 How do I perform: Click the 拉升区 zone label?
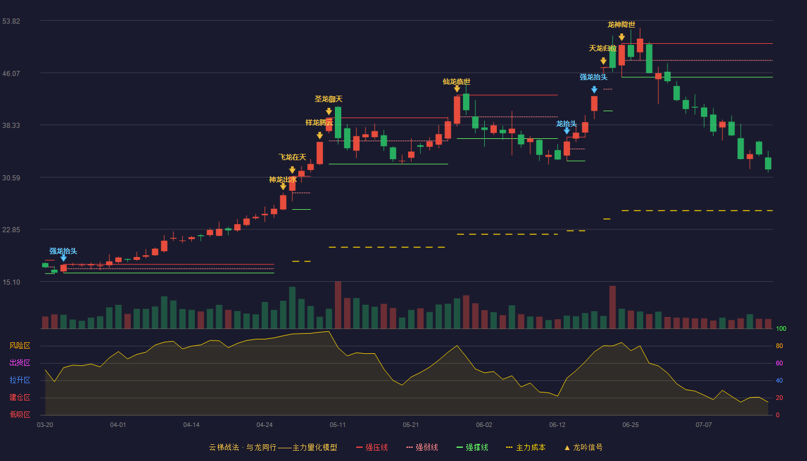20,380
